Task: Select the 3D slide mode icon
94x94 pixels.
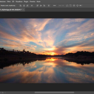Action: click(x=77, y=6)
